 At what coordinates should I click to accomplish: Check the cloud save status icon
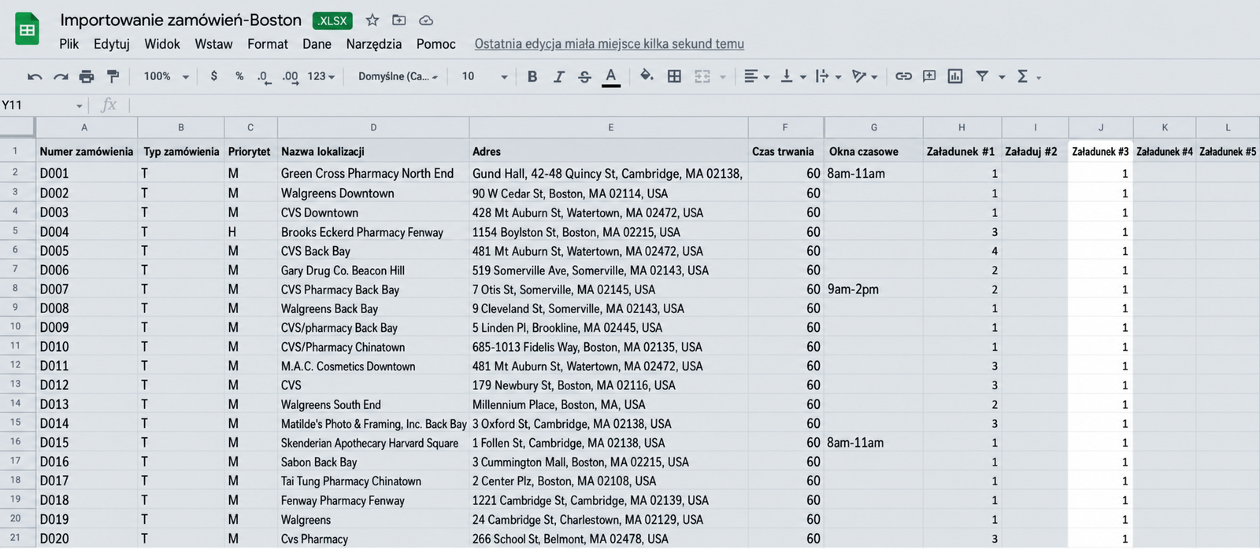pyautogui.click(x=426, y=20)
